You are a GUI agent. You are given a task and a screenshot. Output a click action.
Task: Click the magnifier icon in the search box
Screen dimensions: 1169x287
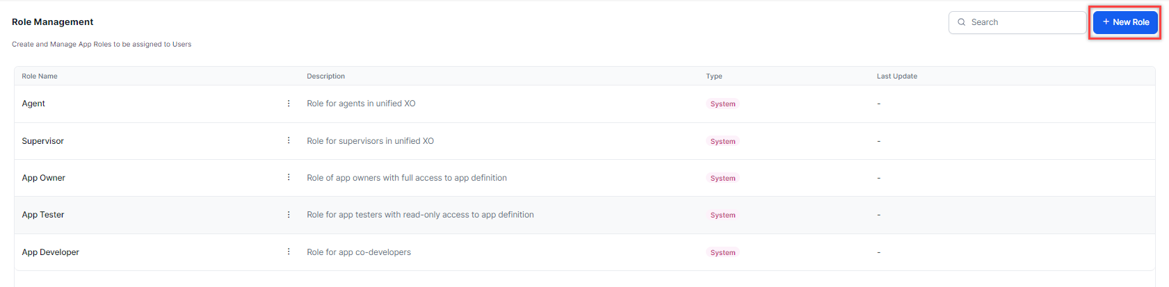click(x=962, y=22)
